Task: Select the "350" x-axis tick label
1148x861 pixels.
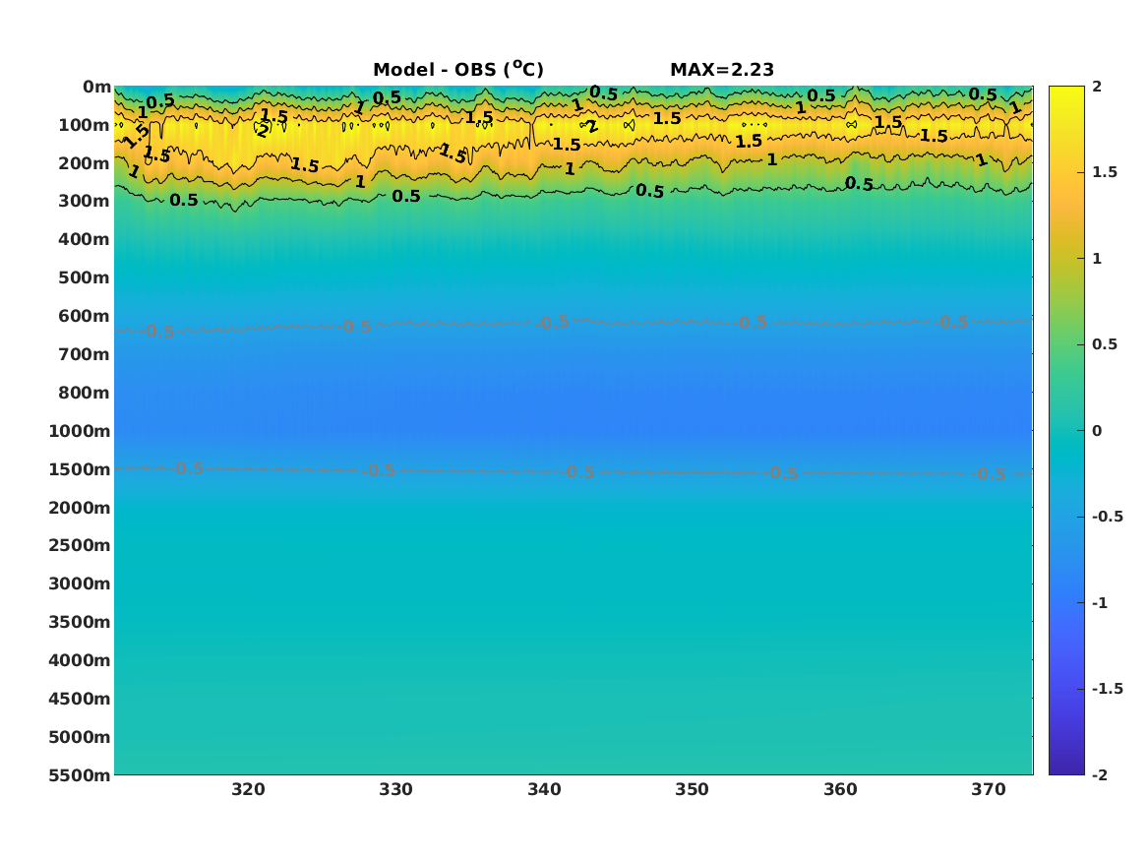Action: pyautogui.click(x=692, y=789)
